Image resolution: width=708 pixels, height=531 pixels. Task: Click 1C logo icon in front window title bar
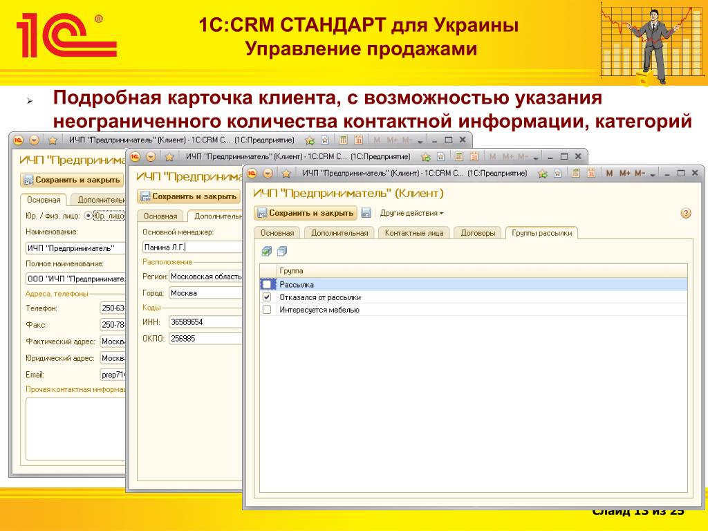(x=252, y=174)
